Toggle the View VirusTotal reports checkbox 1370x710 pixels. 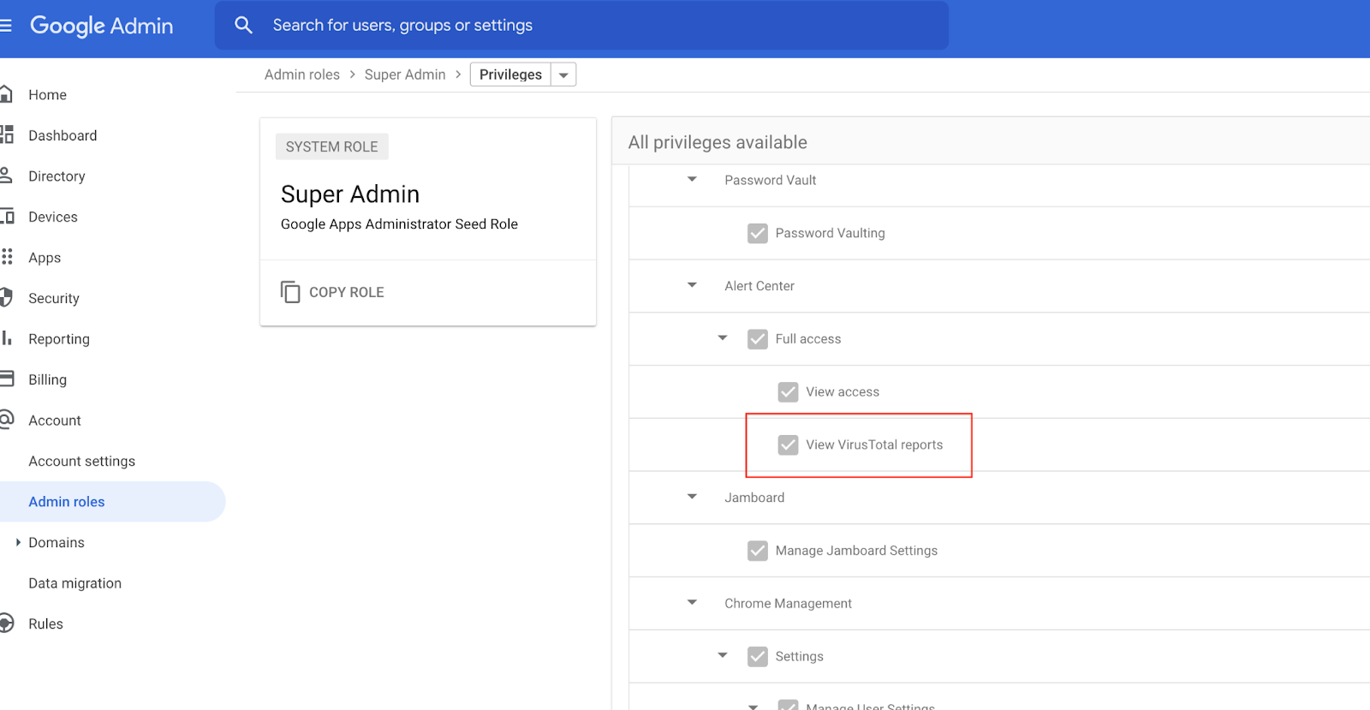point(788,444)
